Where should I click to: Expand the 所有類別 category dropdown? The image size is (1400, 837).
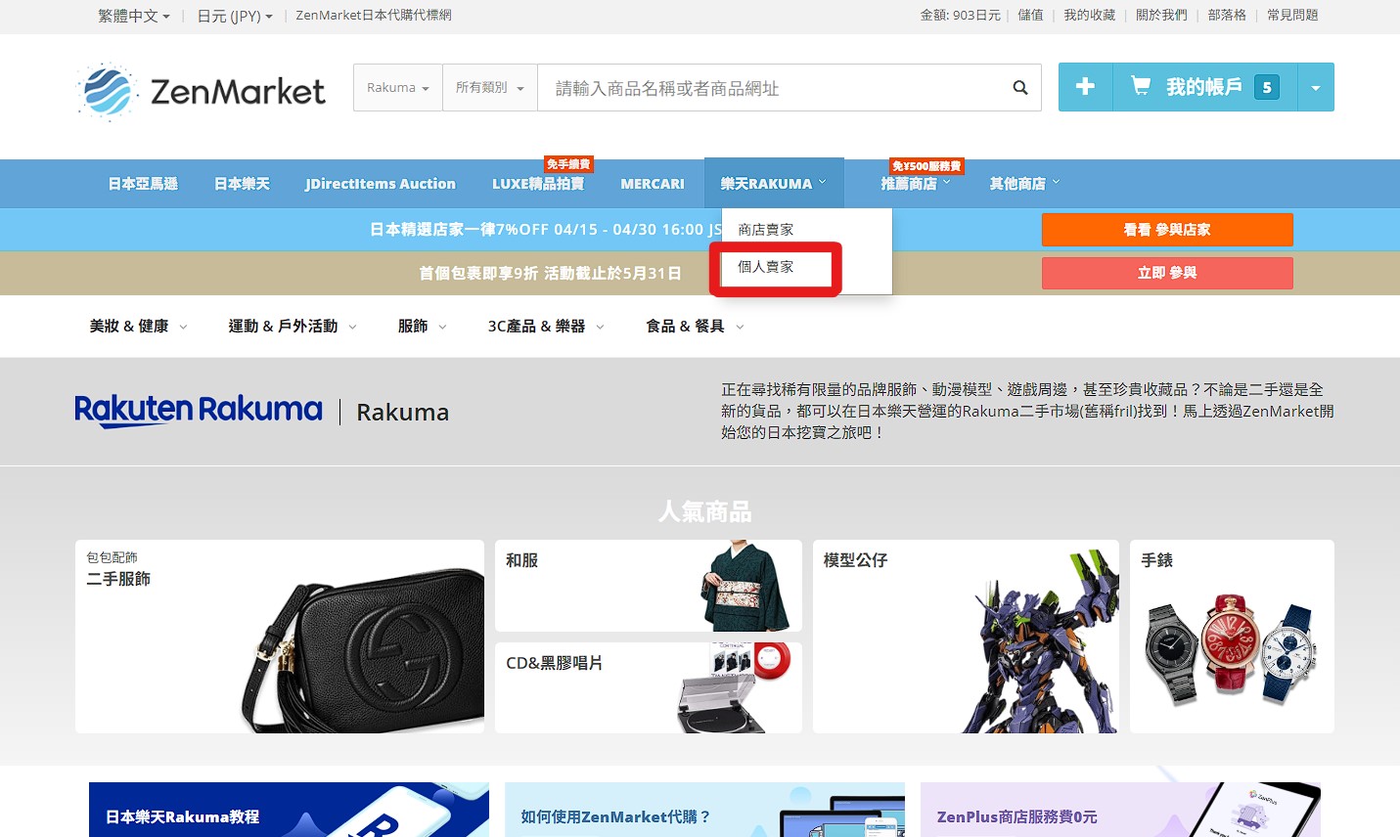click(489, 88)
